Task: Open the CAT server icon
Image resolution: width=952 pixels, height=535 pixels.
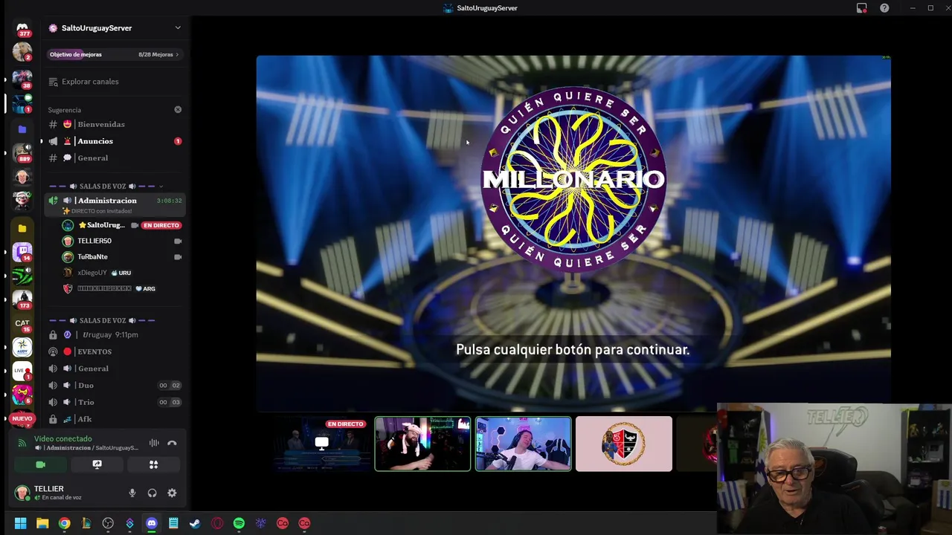Action: (x=22, y=323)
